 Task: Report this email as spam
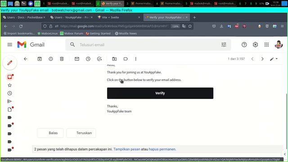click(x=51, y=59)
